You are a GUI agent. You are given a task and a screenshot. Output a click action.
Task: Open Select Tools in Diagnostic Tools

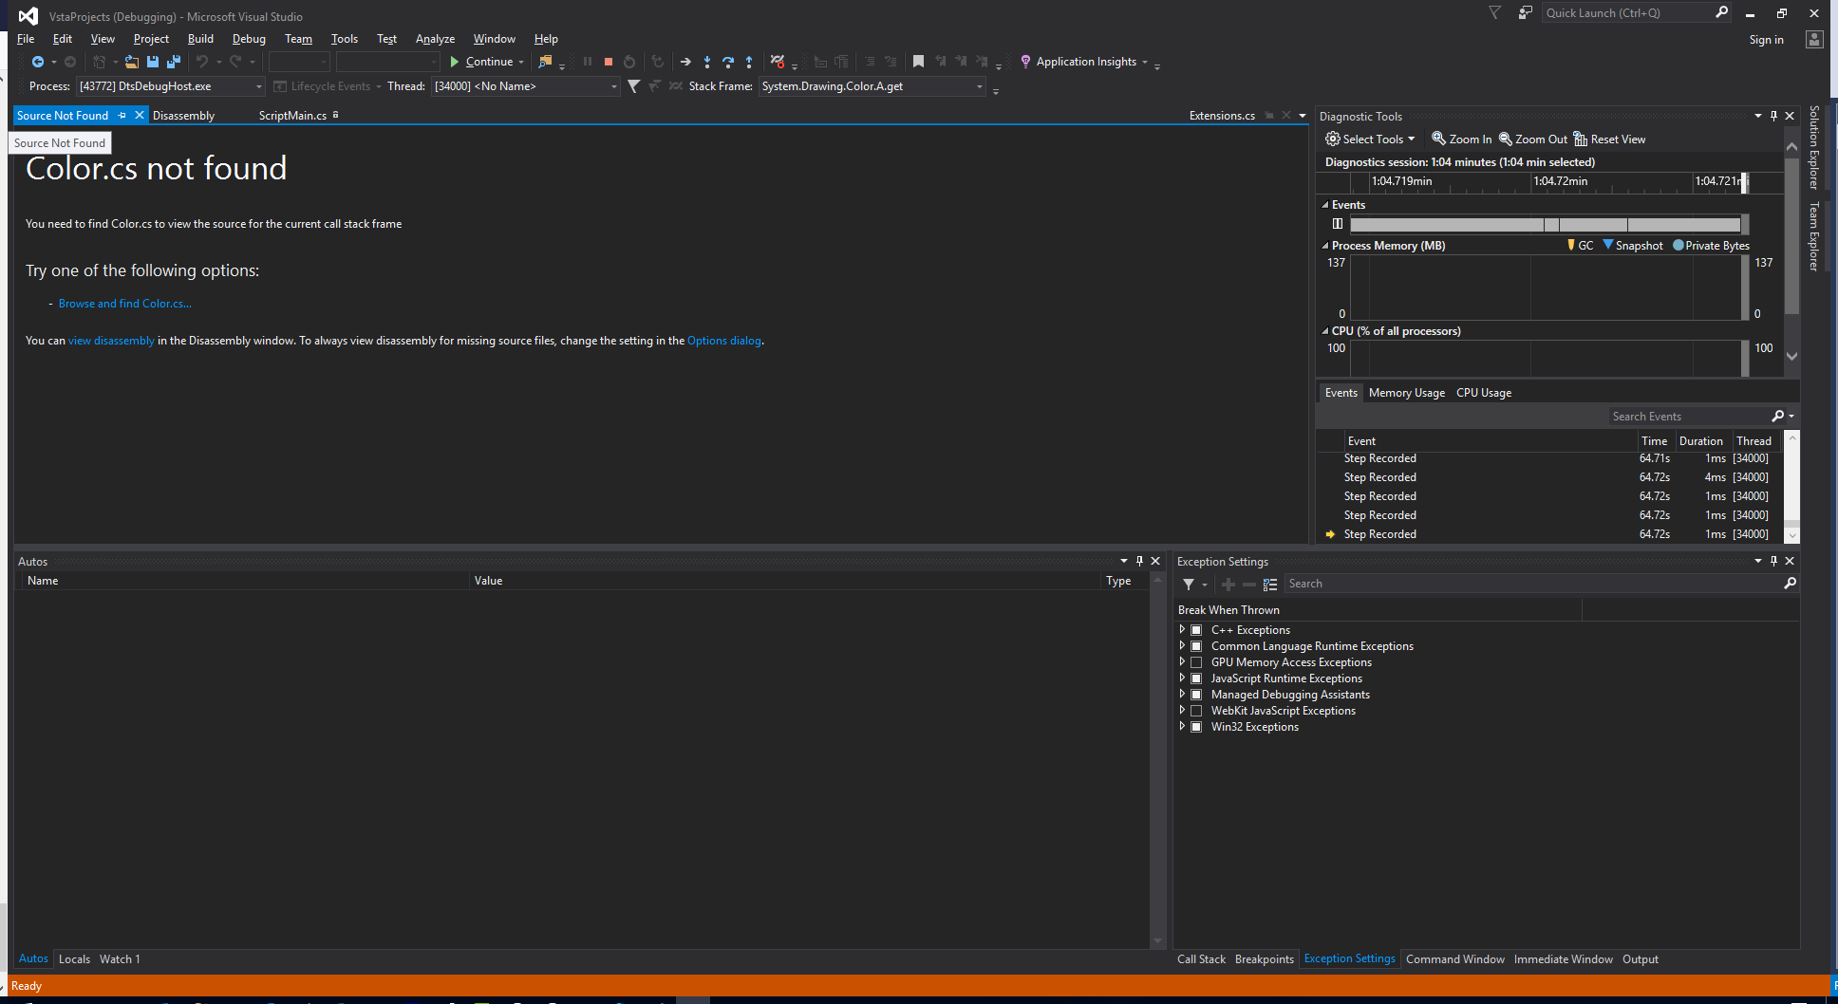pyautogui.click(x=1370, y=139)
